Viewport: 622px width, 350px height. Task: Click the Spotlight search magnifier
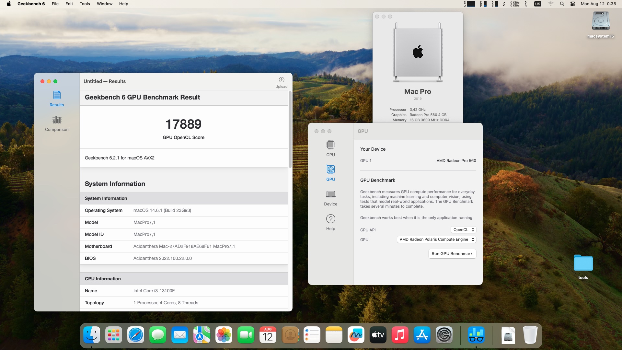coord(562,4)
